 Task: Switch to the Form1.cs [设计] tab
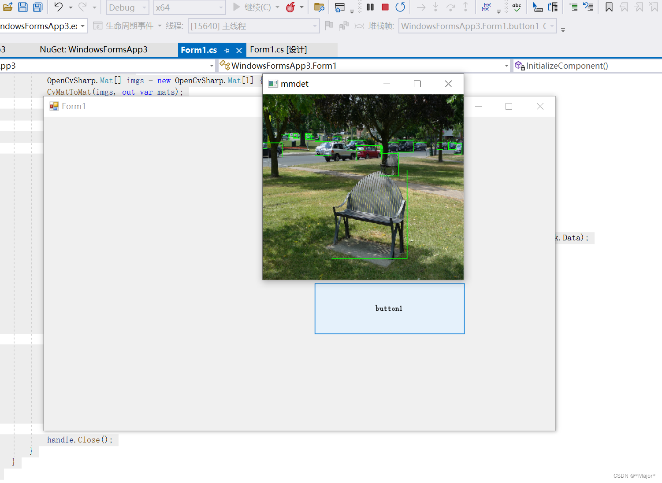tap(278, 49)
